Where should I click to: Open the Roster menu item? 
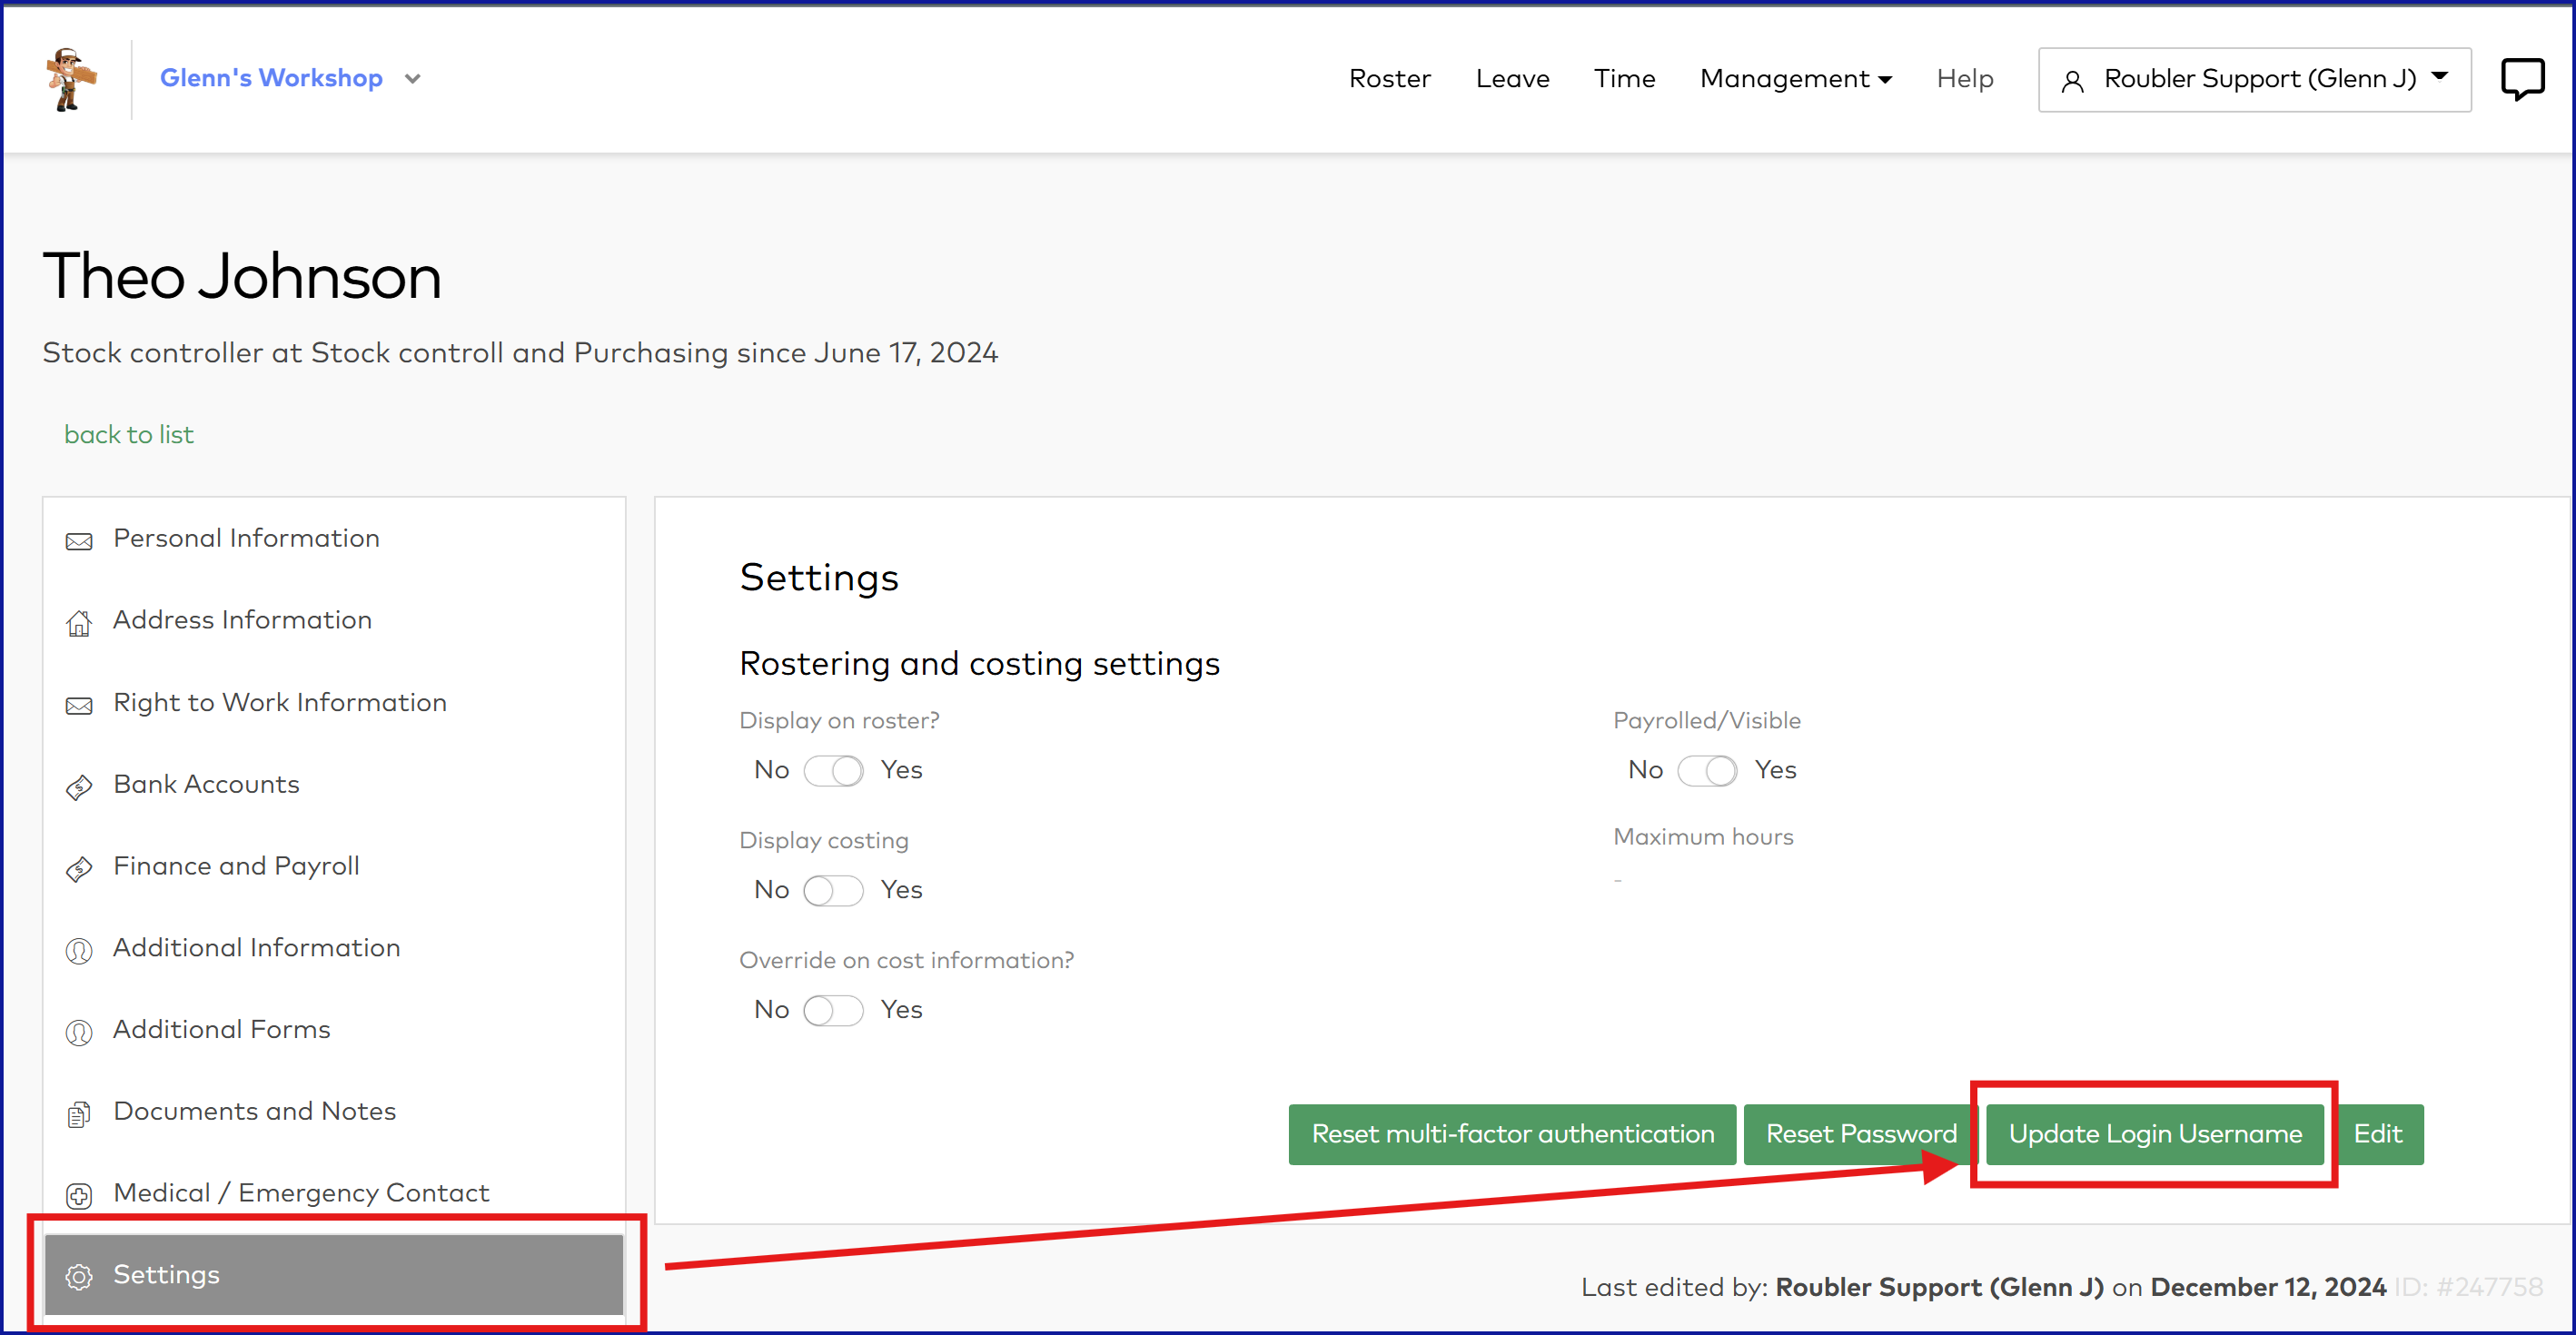click(x=1389, y=79)
